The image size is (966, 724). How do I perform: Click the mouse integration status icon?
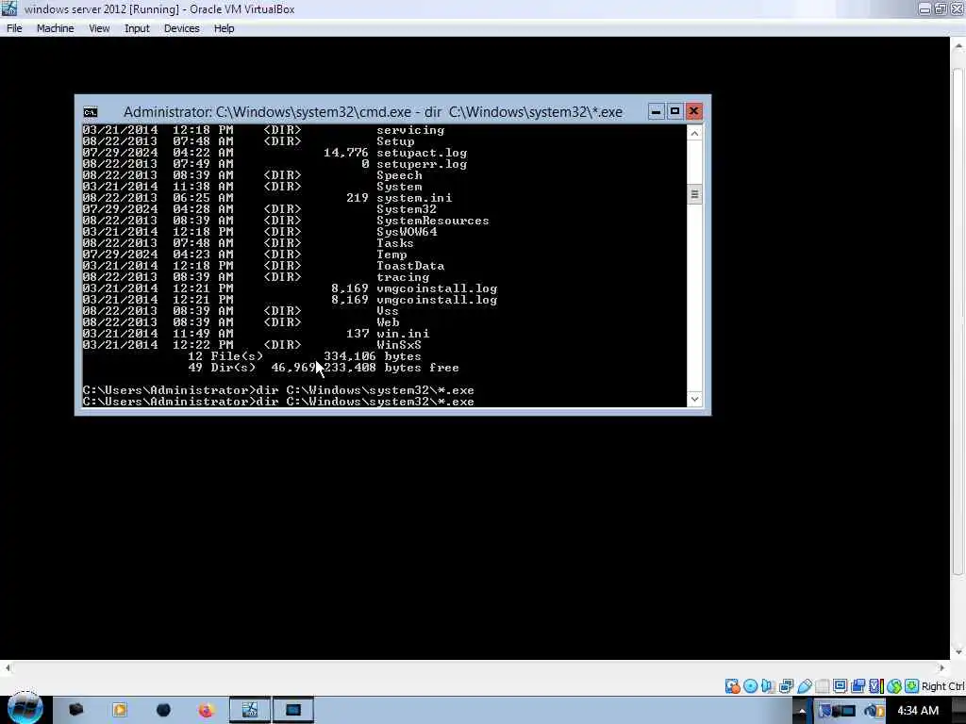pyautogui.click(x=894, y=686)
